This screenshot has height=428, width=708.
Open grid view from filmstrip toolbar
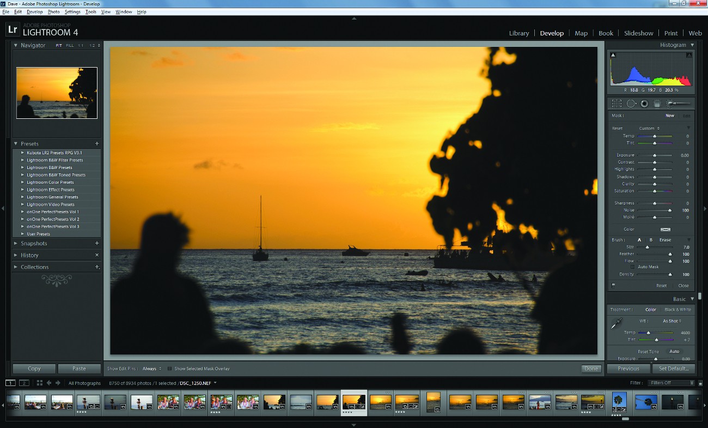pyautogui.click(x=39, y=383)
